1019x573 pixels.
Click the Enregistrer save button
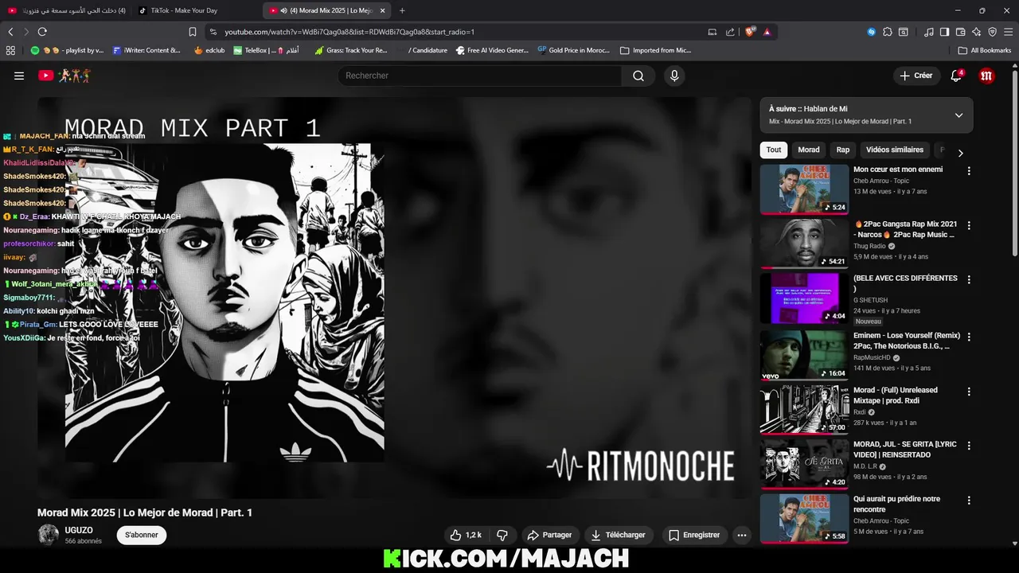coord(694,535)
